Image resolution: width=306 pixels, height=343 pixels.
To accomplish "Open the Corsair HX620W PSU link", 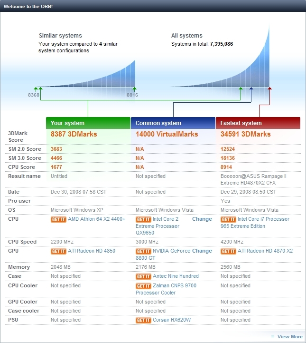I will tap(172, 320).
